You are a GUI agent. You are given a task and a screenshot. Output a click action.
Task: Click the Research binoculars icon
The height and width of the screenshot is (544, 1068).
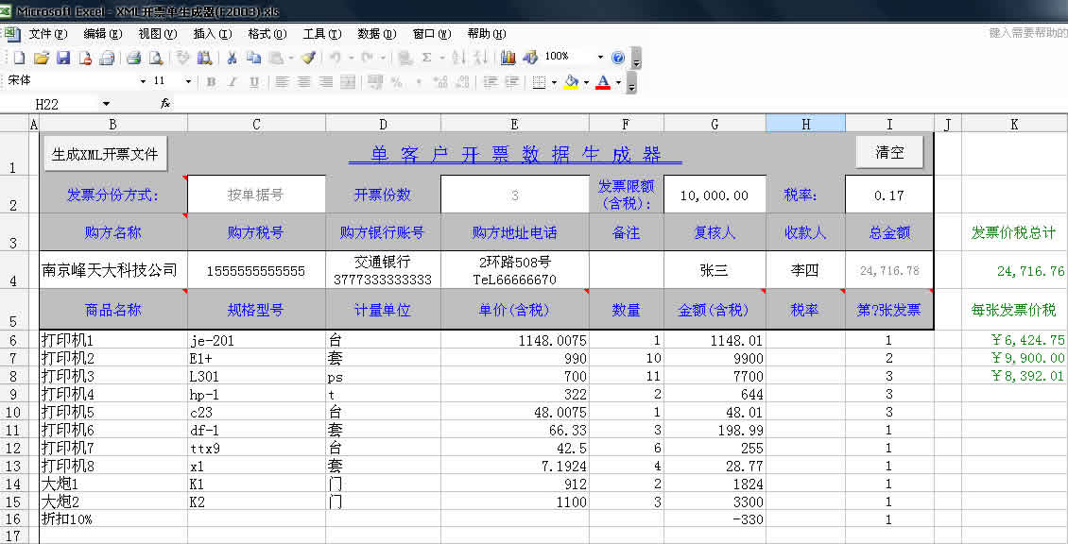click(204, 58)
